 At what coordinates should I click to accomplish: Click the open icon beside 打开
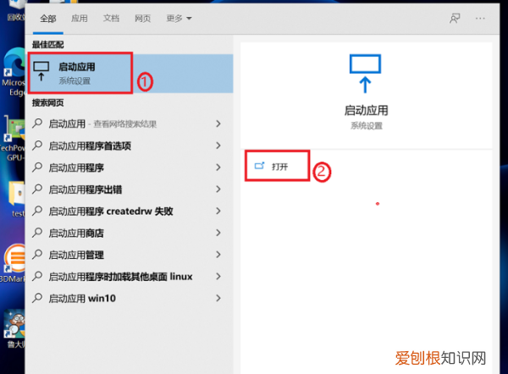(x=260, y=166)
